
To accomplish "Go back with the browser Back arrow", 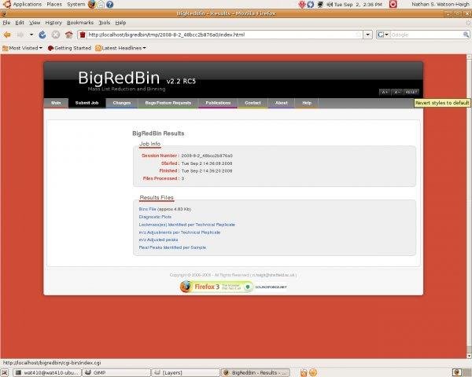I will point(7,35).
